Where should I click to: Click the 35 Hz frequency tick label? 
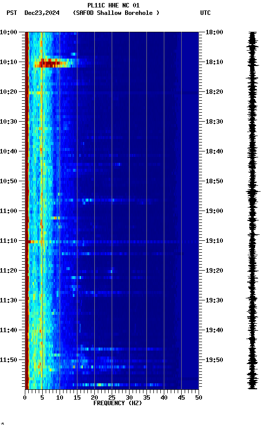(x=146, y=398)
